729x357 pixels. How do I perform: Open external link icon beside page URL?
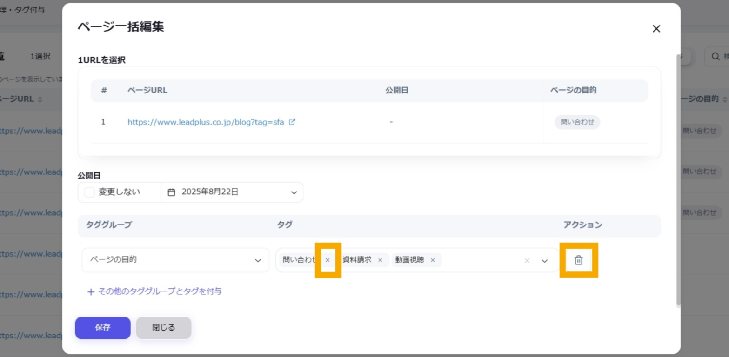pyautogui.click(x=292, y=122)
